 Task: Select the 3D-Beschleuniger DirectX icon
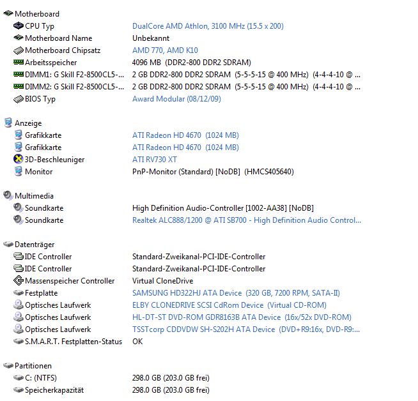[x=18, y=159]
